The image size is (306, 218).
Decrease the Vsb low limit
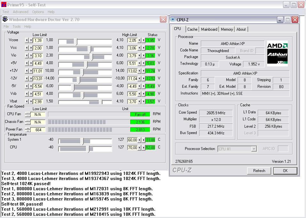[x=27, y=94]
